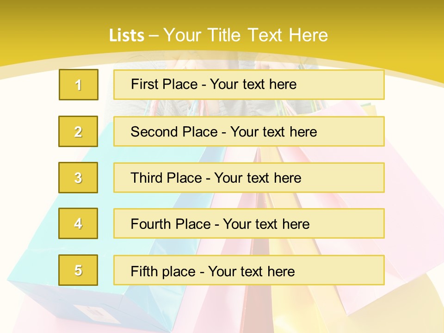
Task: Click the word Second in the list
Action: click(x=154, y=131)
